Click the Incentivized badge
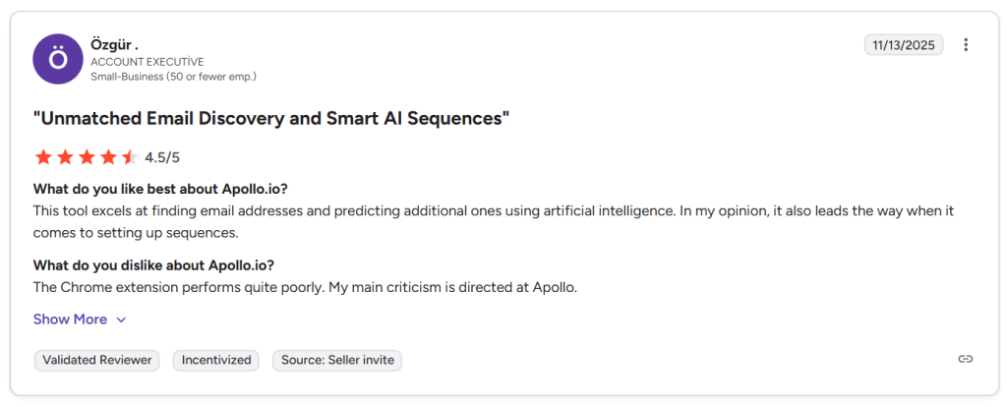The height and width of the screenshot is (407, 1007). [216, 360]
